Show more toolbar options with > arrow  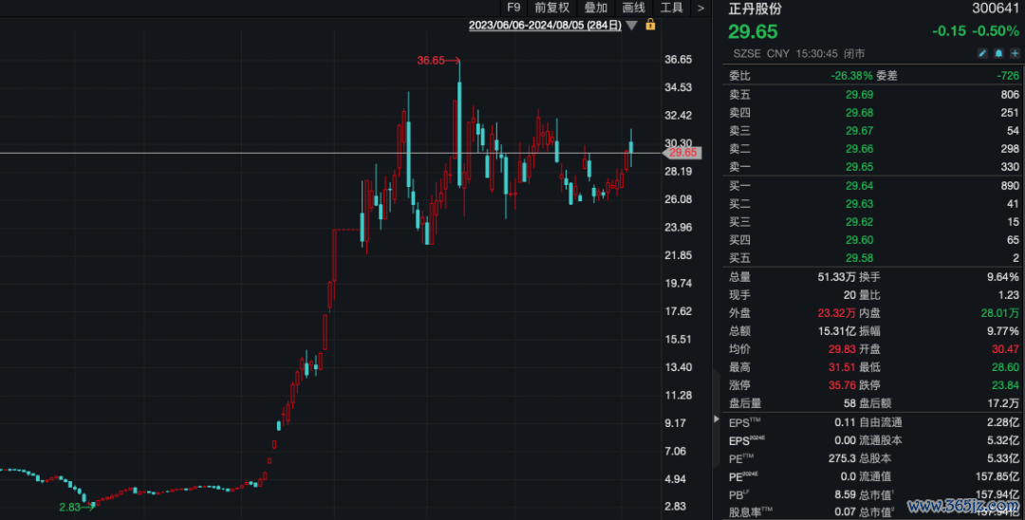pyautogui.click(x=700, y=8)
